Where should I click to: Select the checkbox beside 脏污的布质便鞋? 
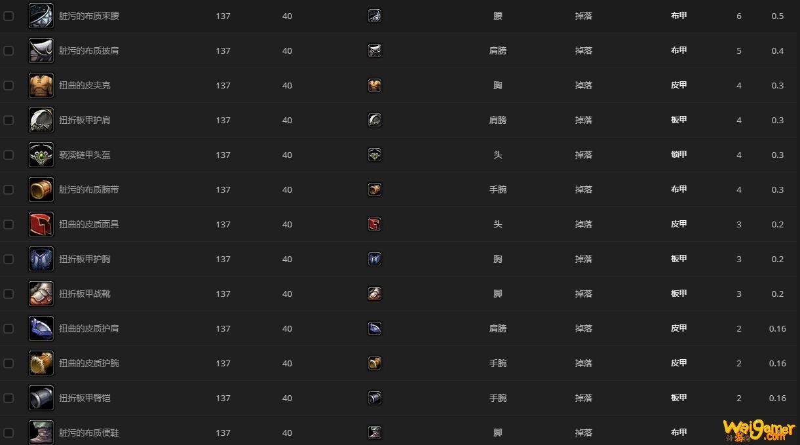(9, 433)
